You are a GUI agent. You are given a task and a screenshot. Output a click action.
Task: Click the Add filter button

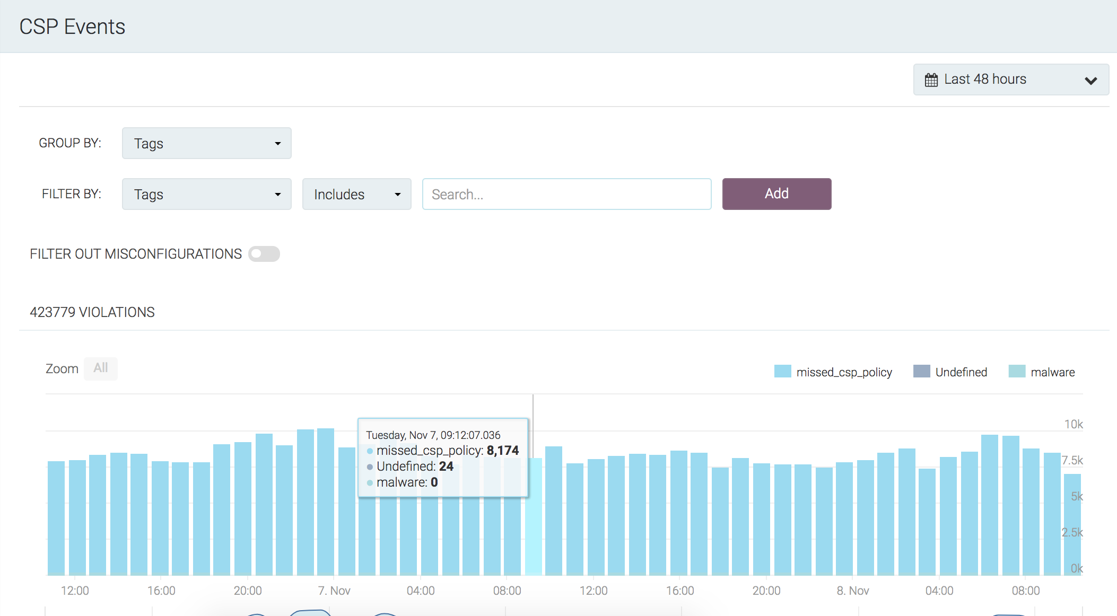click(776, 194)
